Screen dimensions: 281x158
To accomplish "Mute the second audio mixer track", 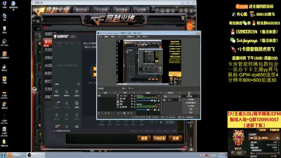I will [155, 110].
